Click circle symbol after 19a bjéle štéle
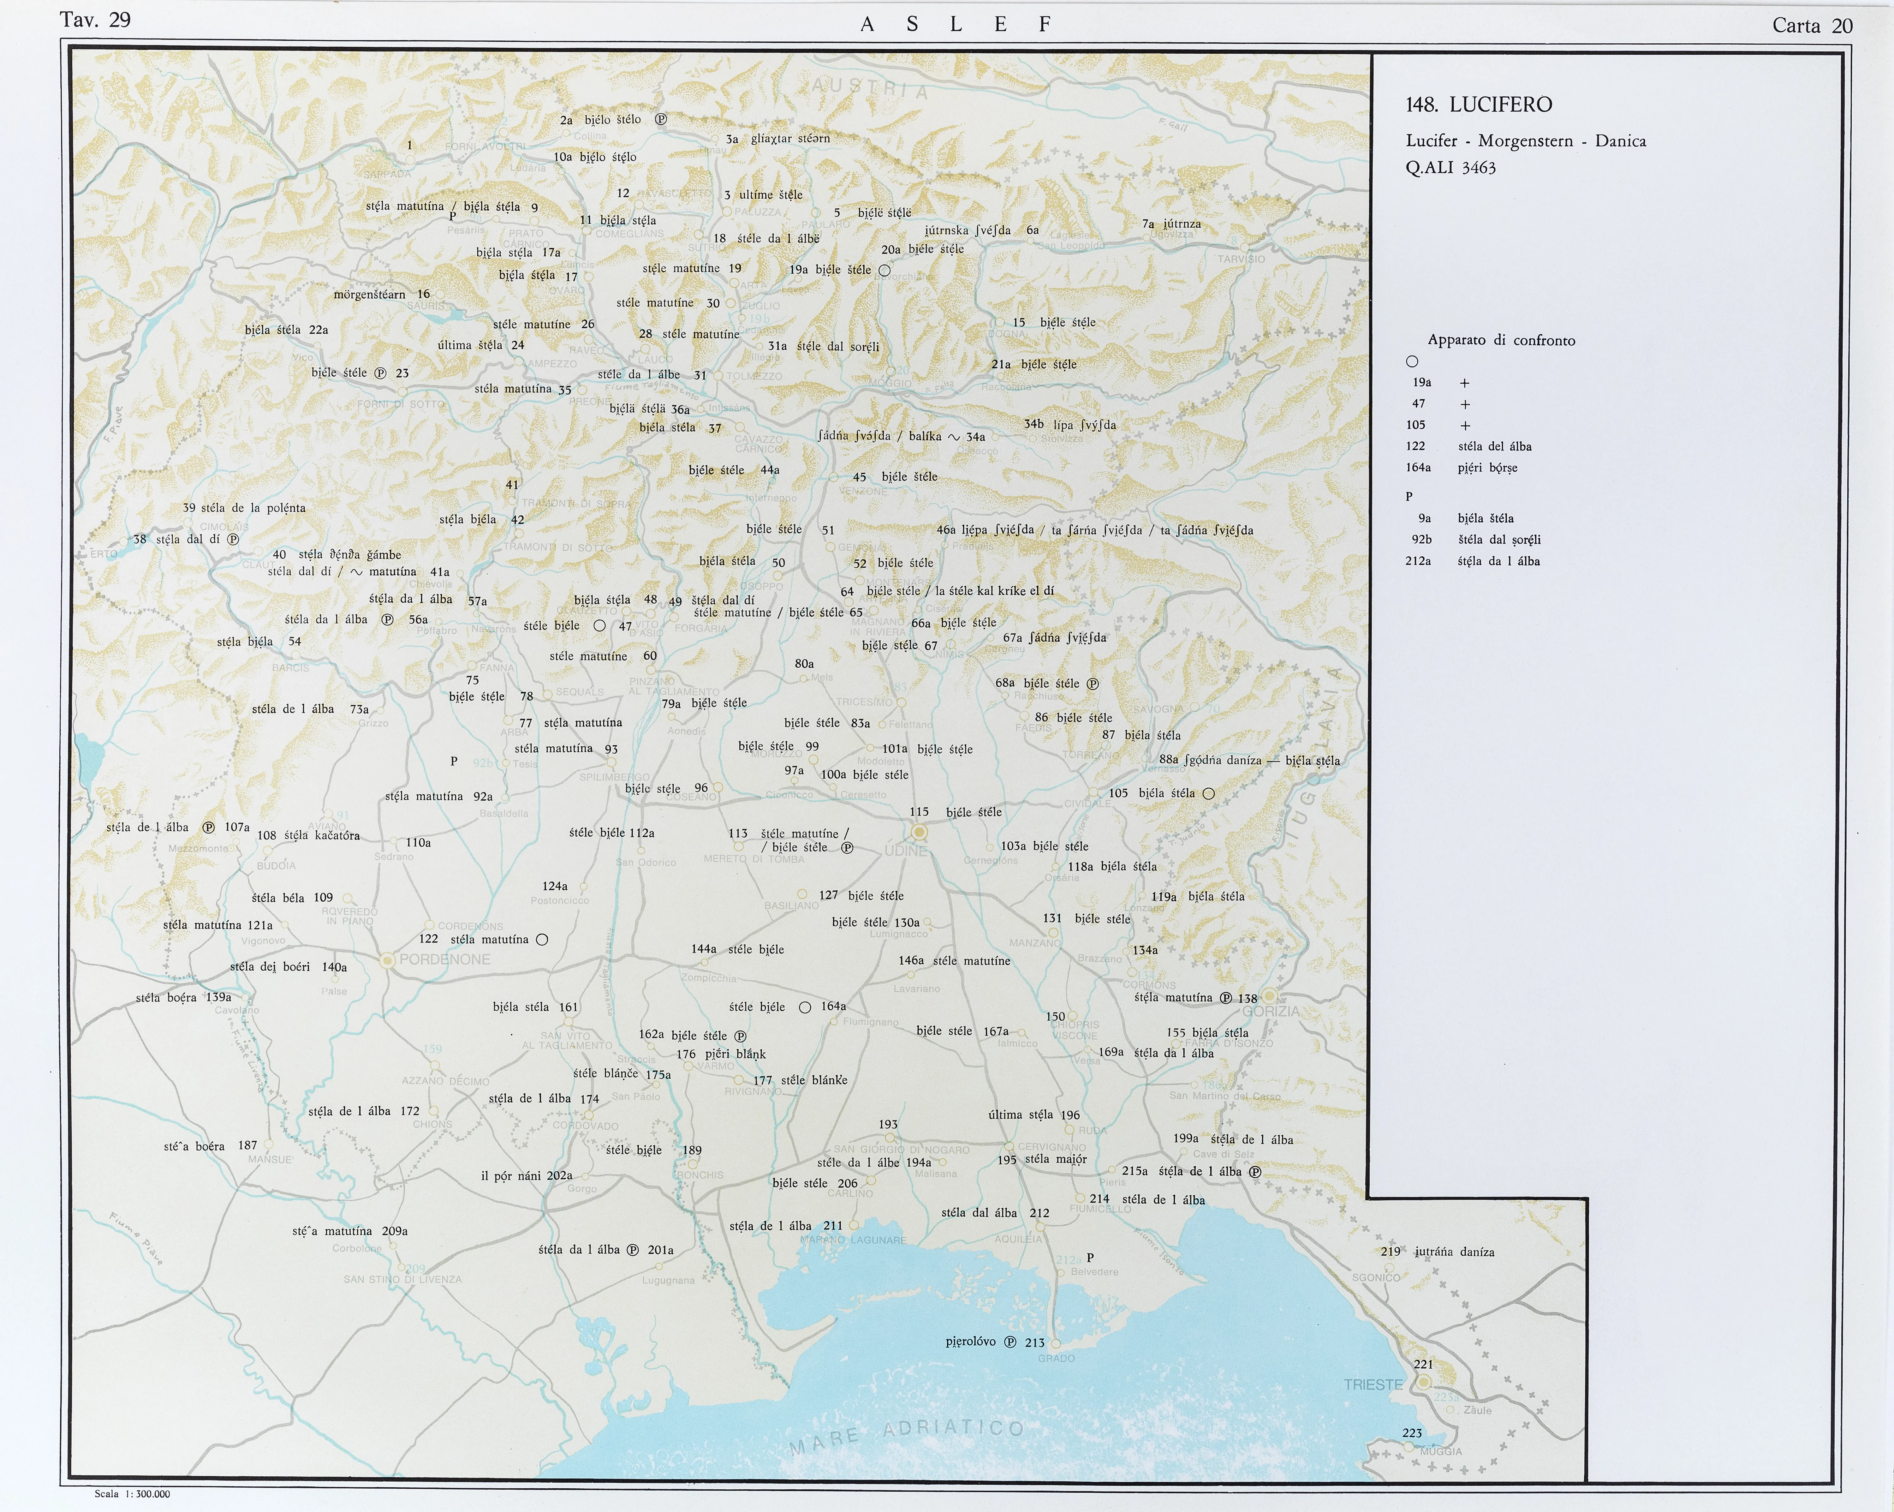The image size is (1894, 1512). coord(884,271)
